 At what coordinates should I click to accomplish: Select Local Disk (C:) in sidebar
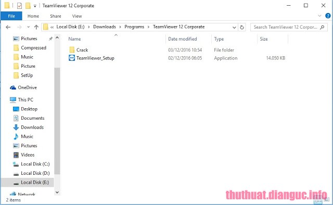click(x=35, y=164)
